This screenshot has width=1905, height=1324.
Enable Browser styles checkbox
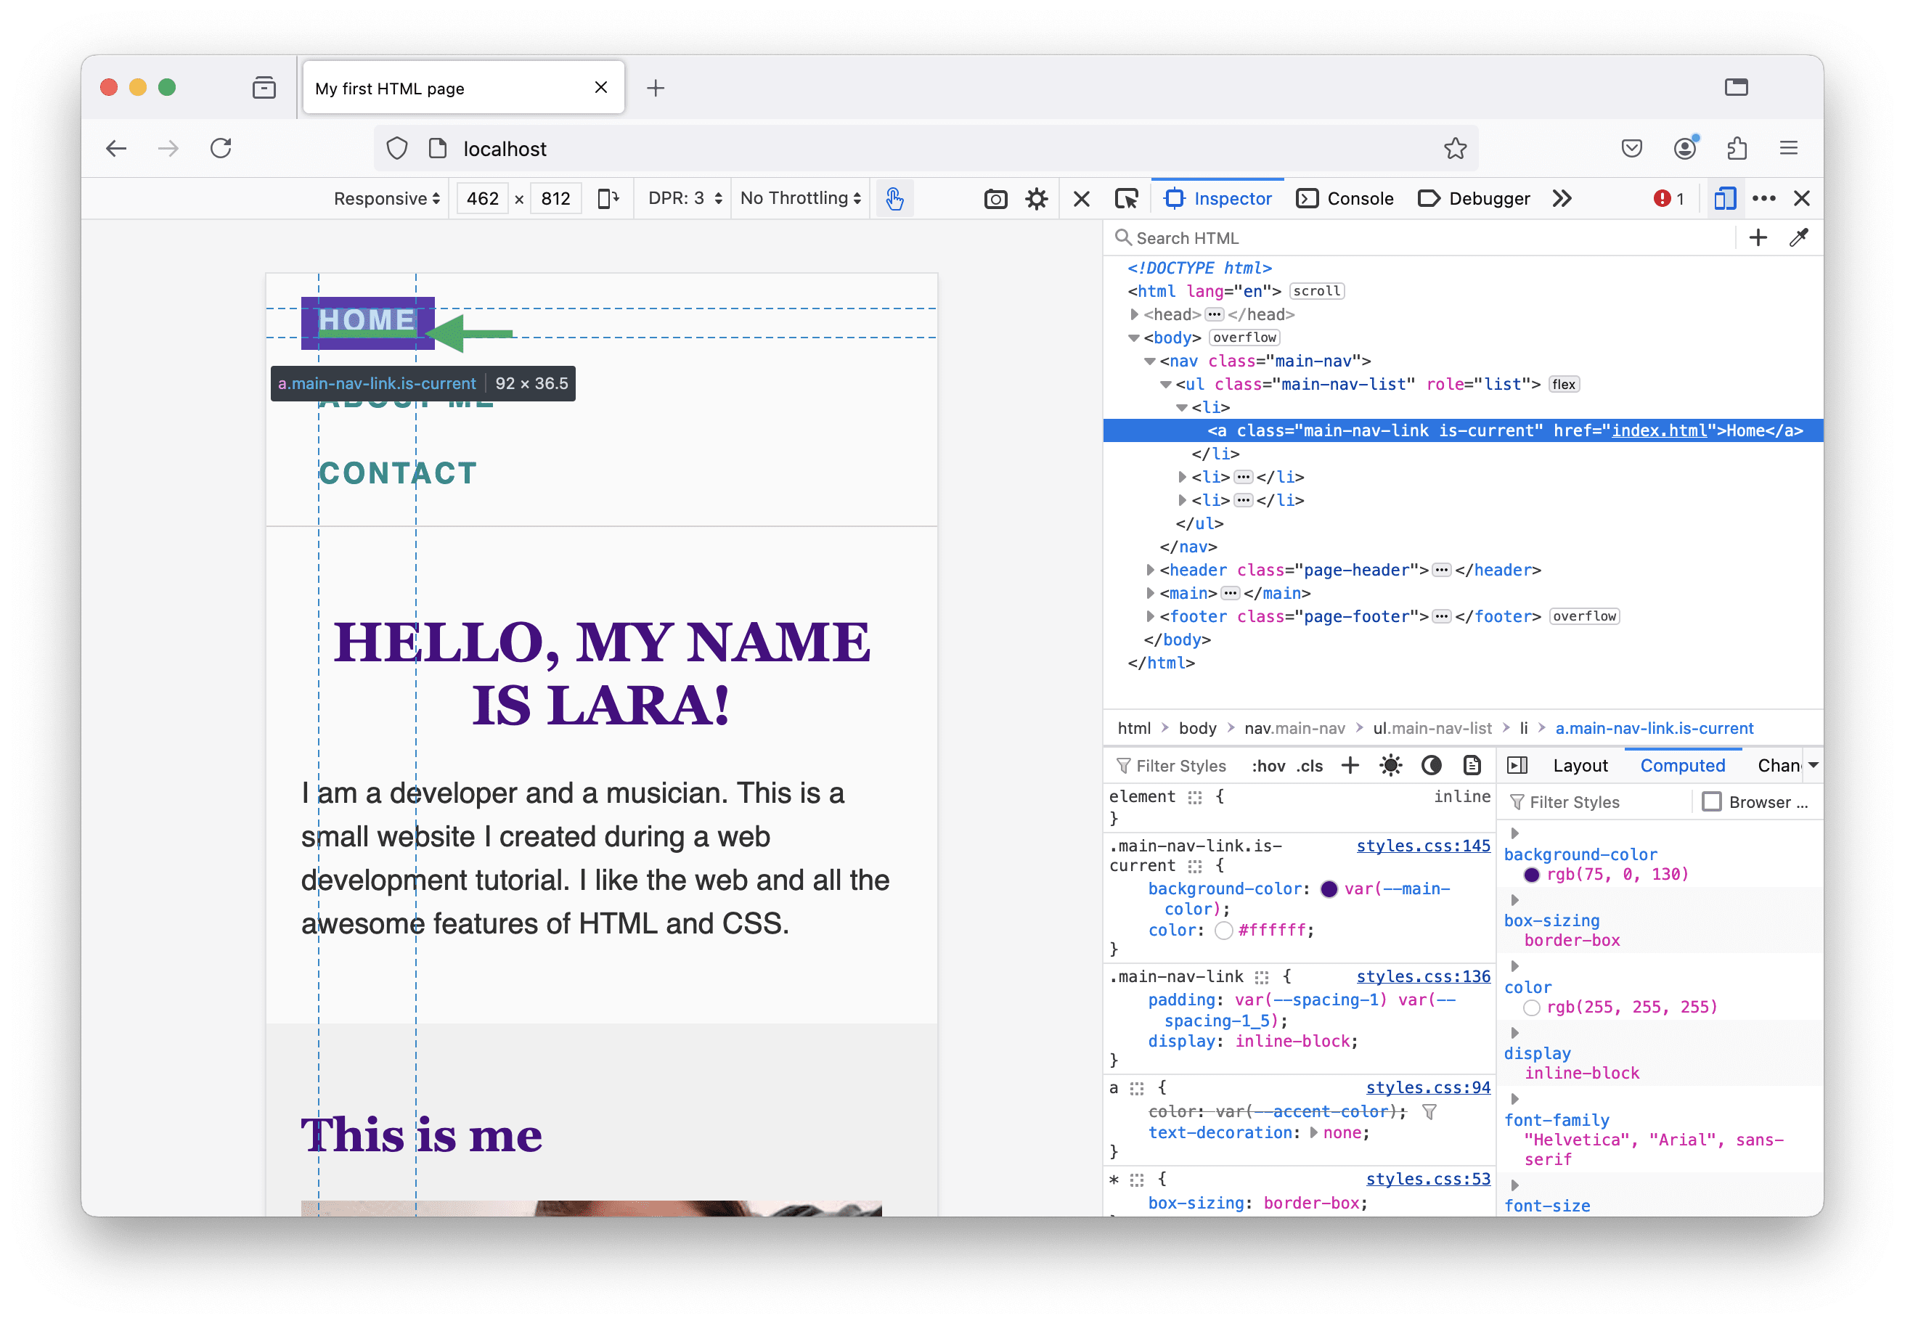(x=1711, y=802)
